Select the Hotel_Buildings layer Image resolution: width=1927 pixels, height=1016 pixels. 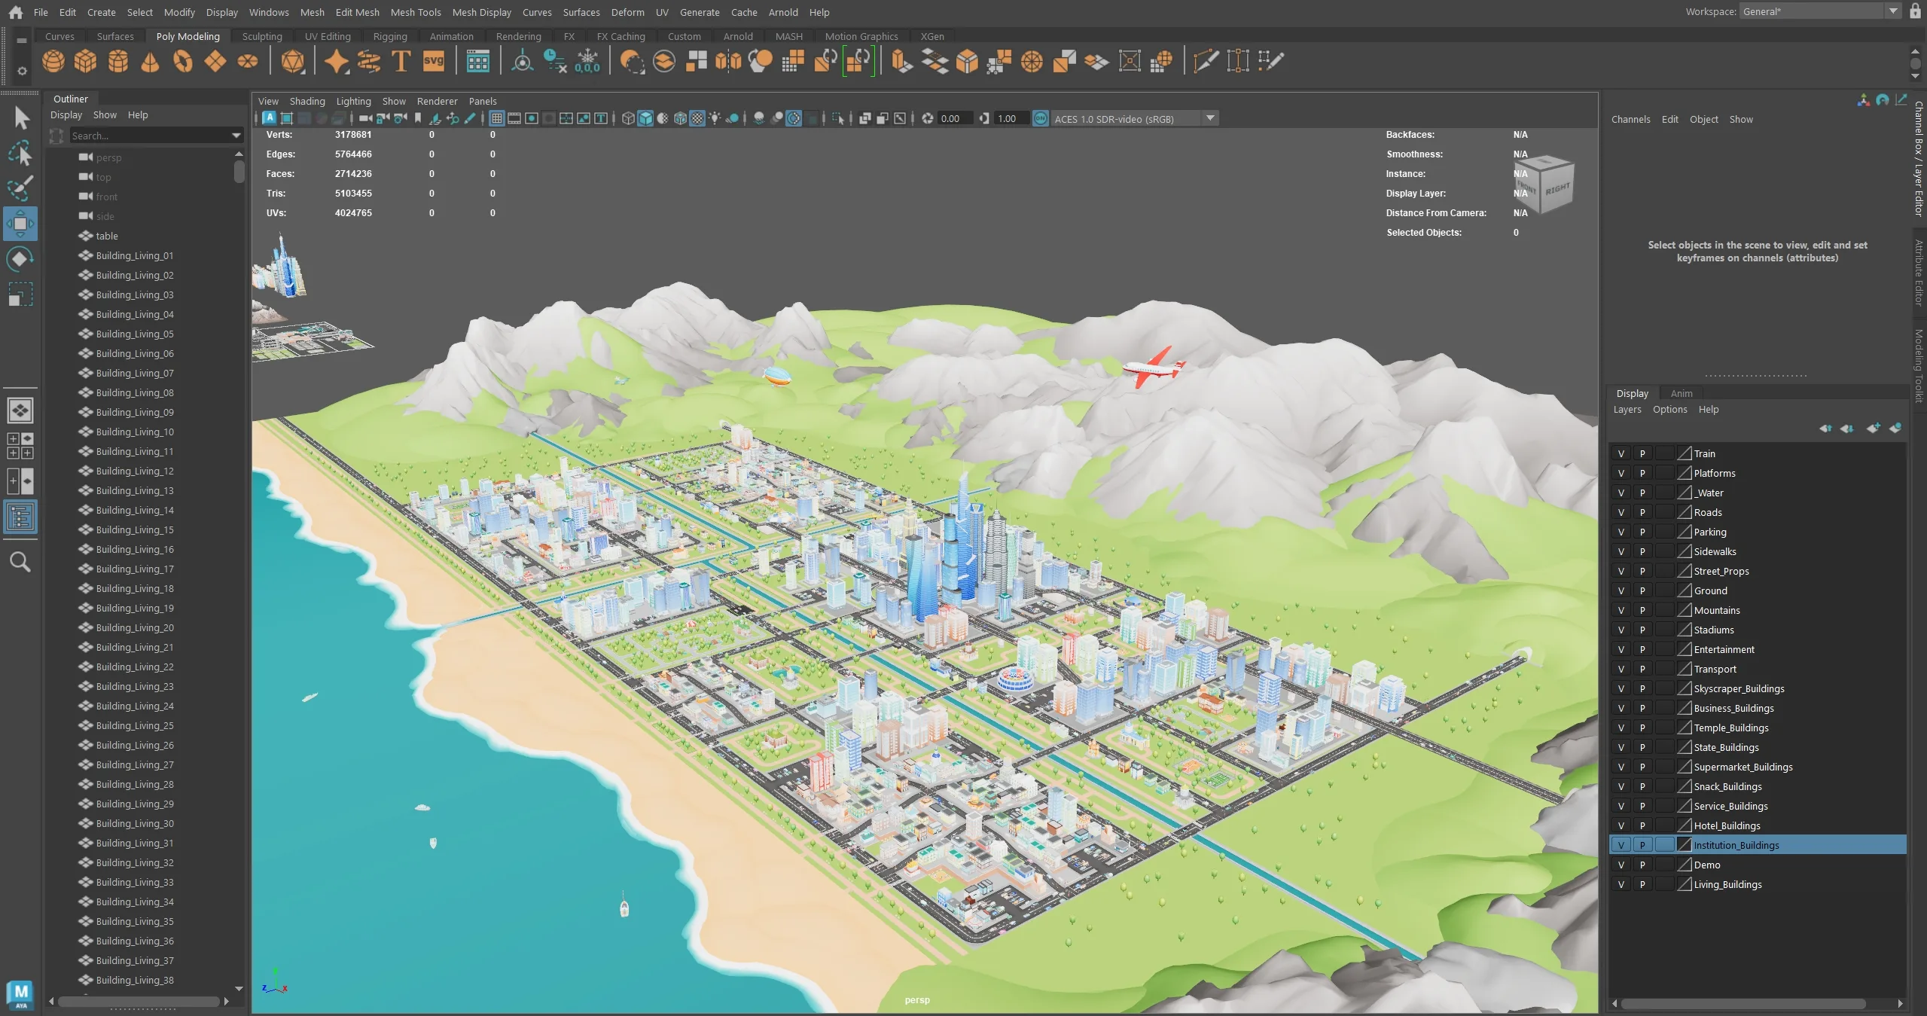tap(1727, 825)
